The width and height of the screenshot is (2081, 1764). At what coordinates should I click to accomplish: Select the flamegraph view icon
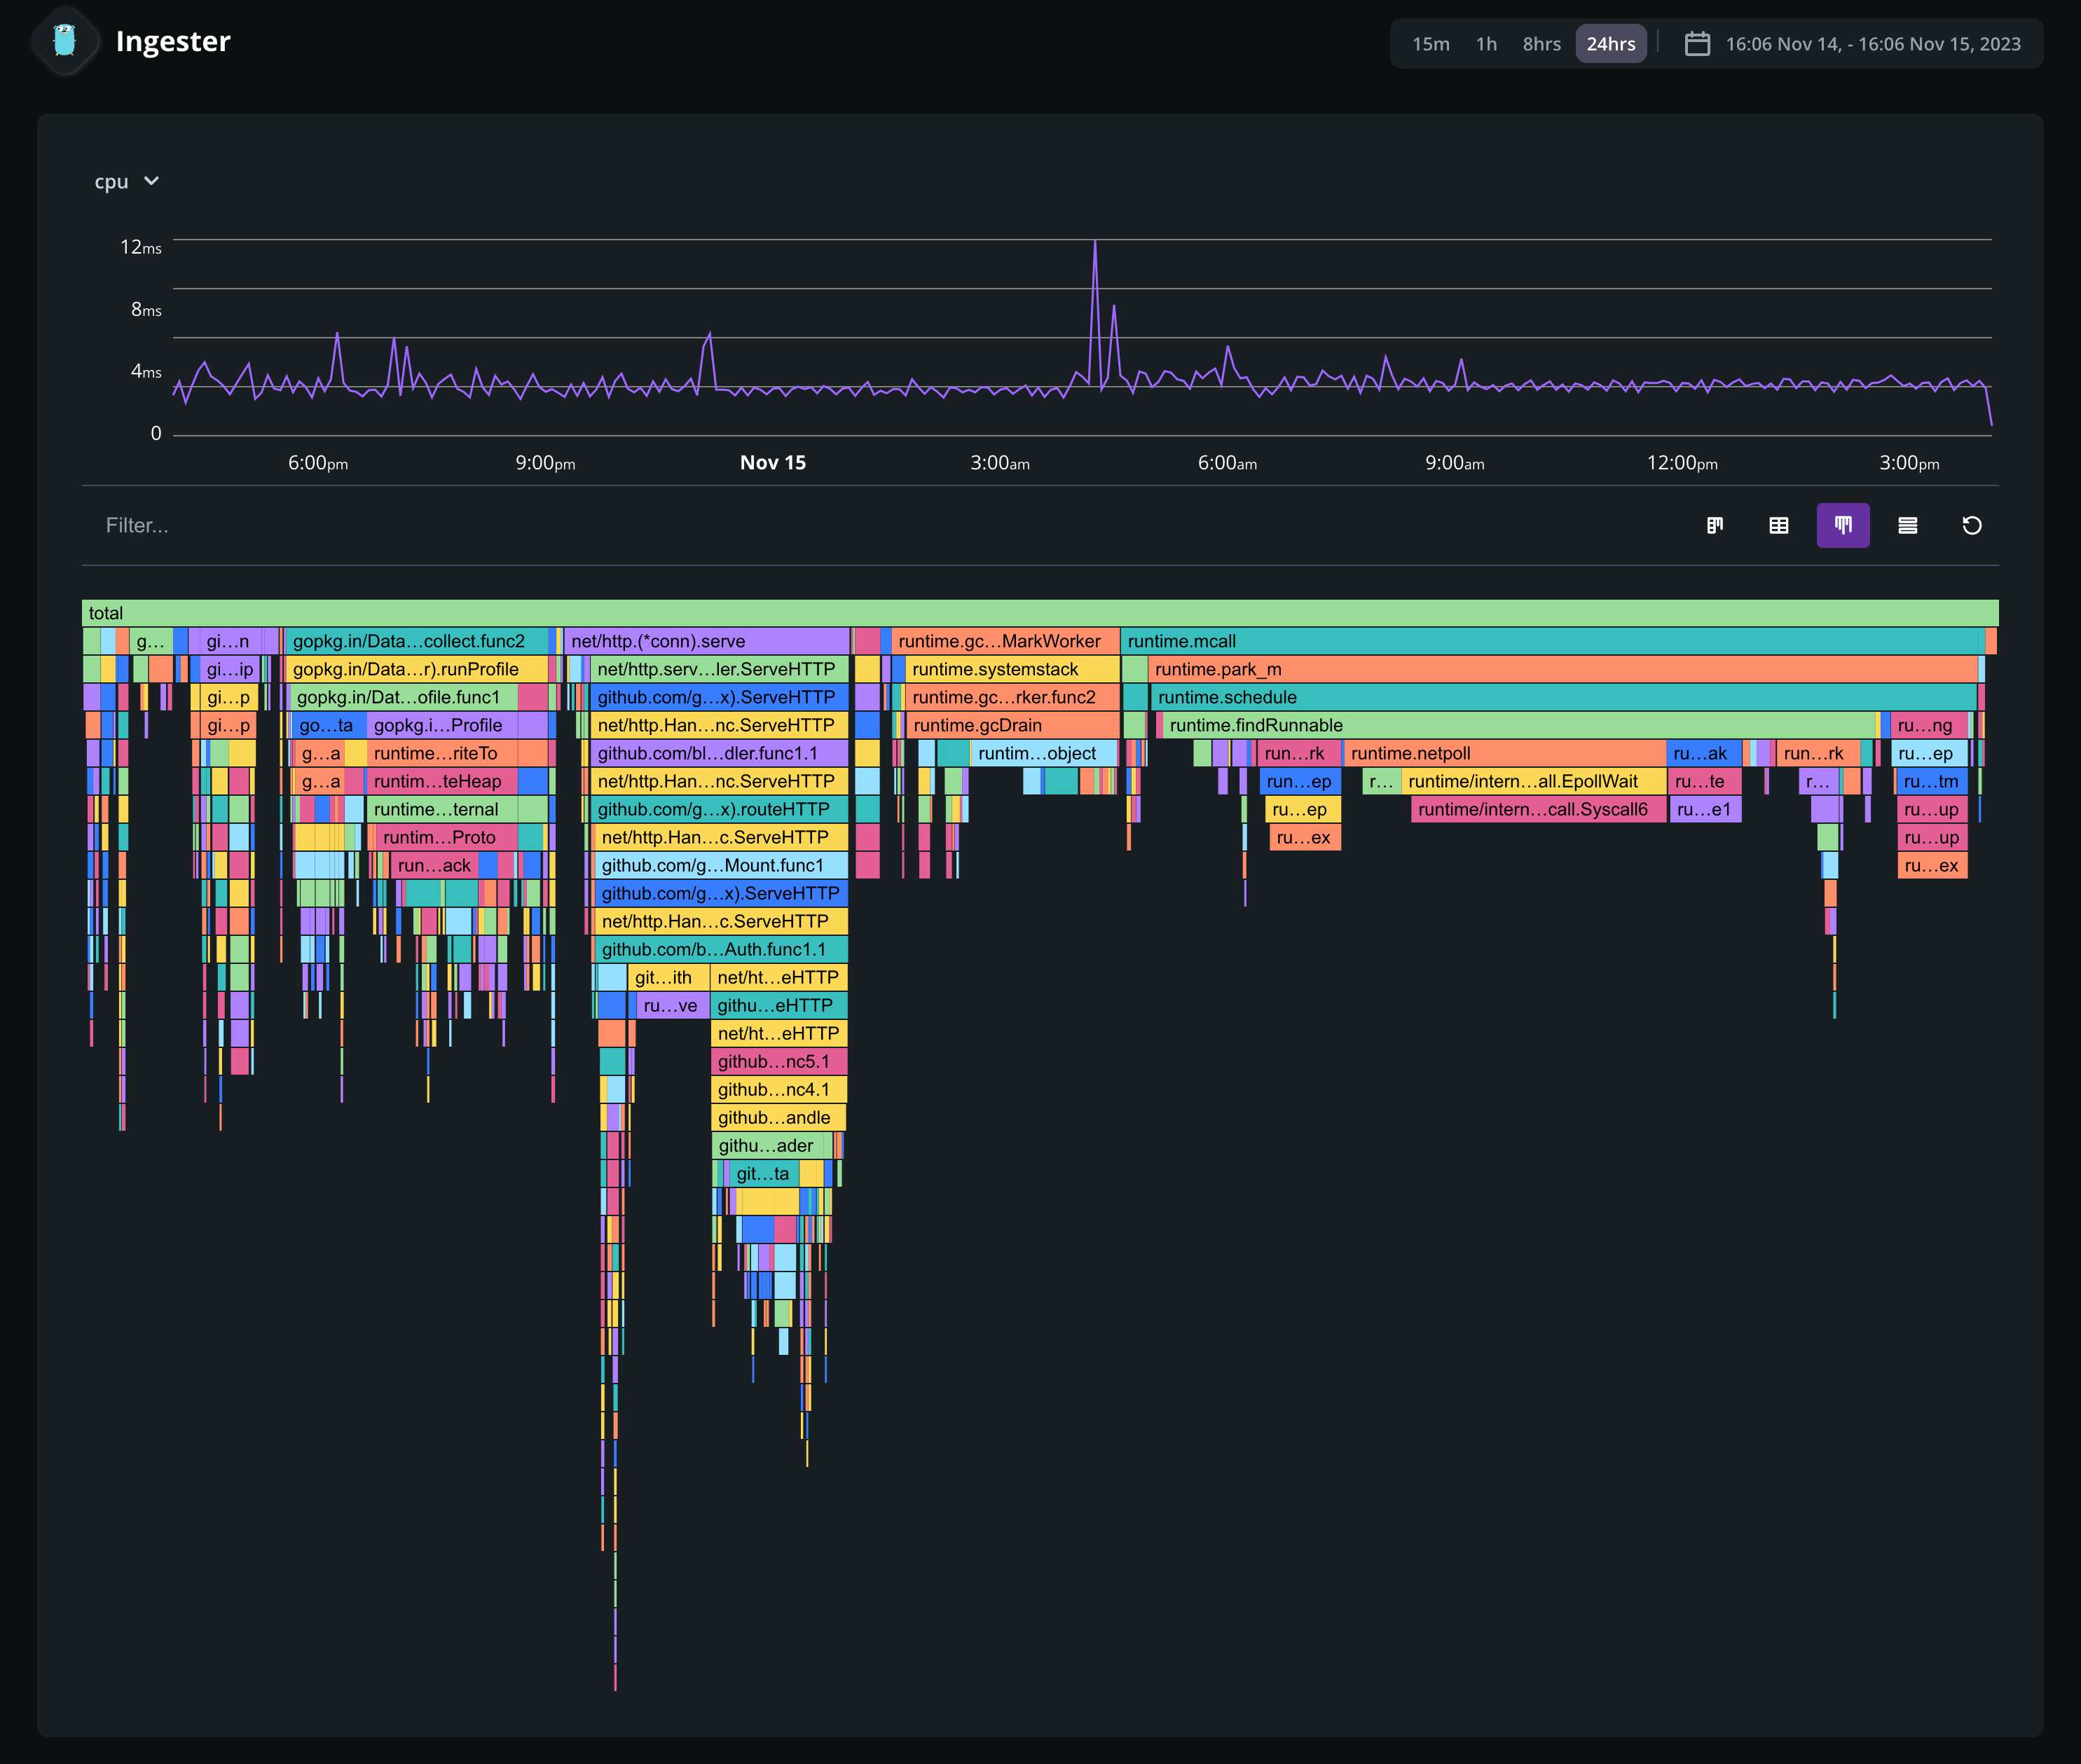click(x=1842, y=525)
